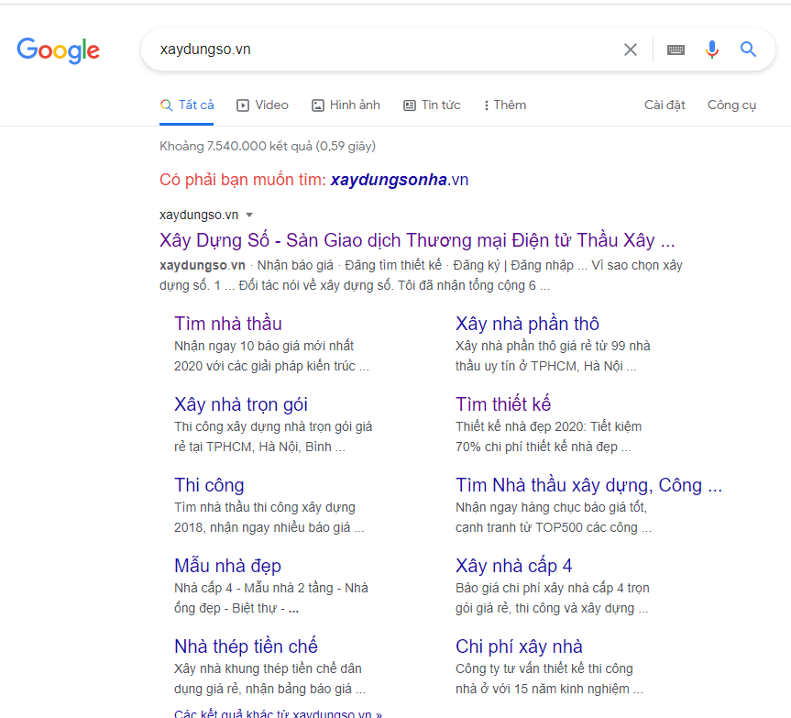Open the Thêm more options menu
The image size is (791, 718).
click(505, 105)
